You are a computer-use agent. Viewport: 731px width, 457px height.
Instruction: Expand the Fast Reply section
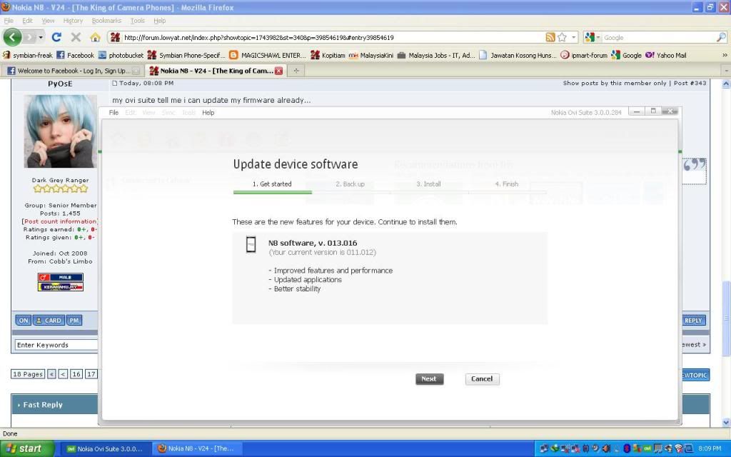click(43, 405)
